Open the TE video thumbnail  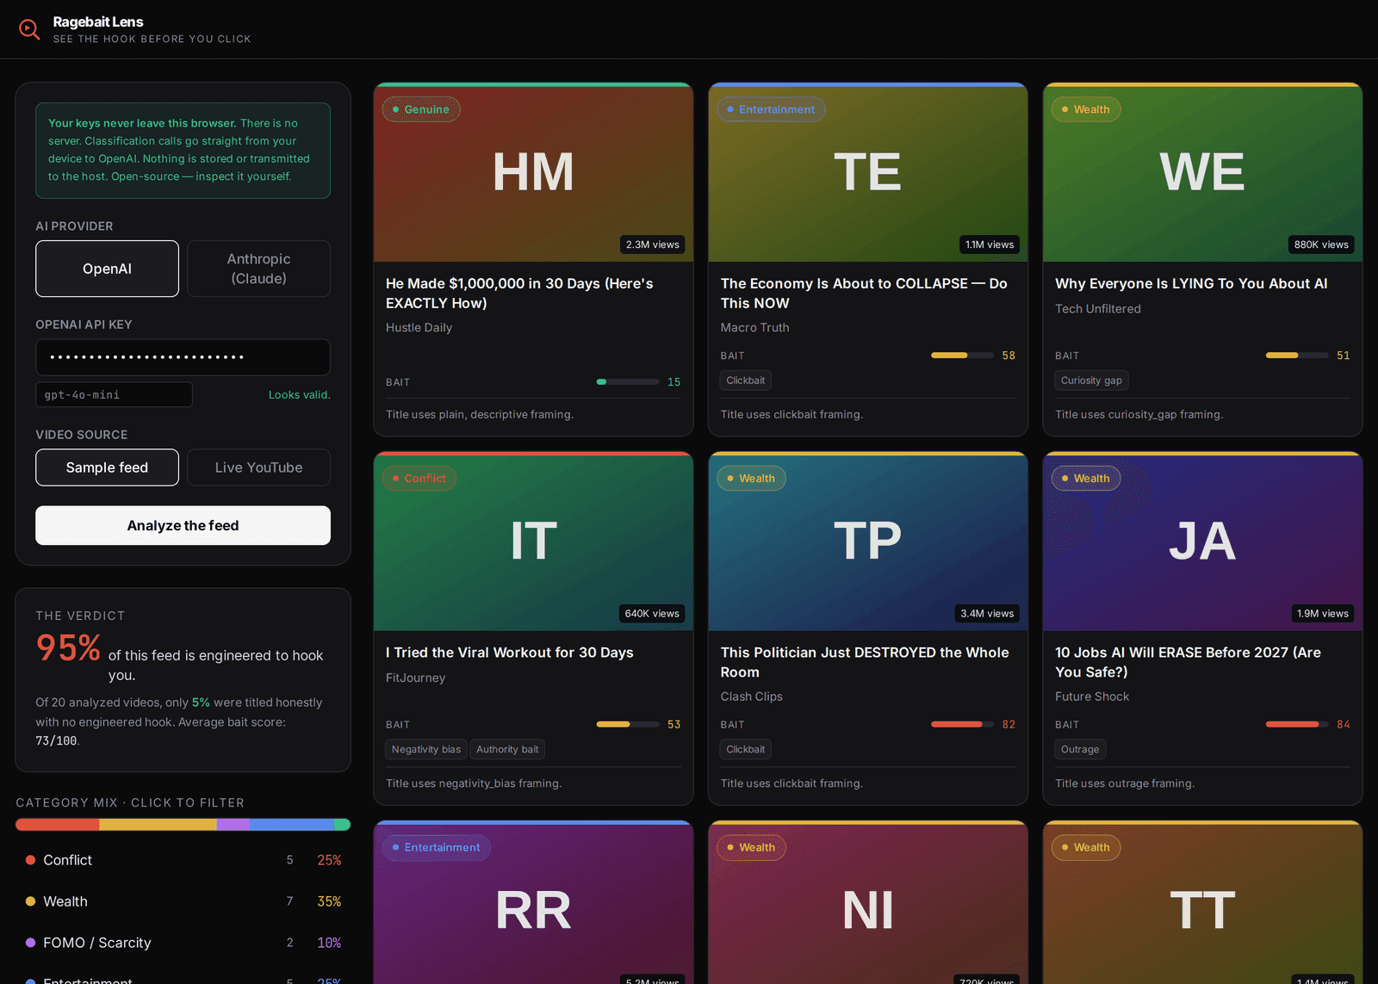pos(867,172)
